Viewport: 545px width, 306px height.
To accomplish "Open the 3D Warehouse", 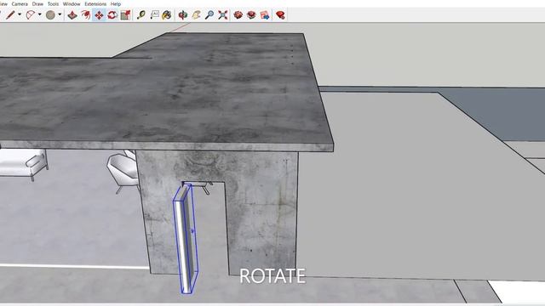I will point(238,15).
